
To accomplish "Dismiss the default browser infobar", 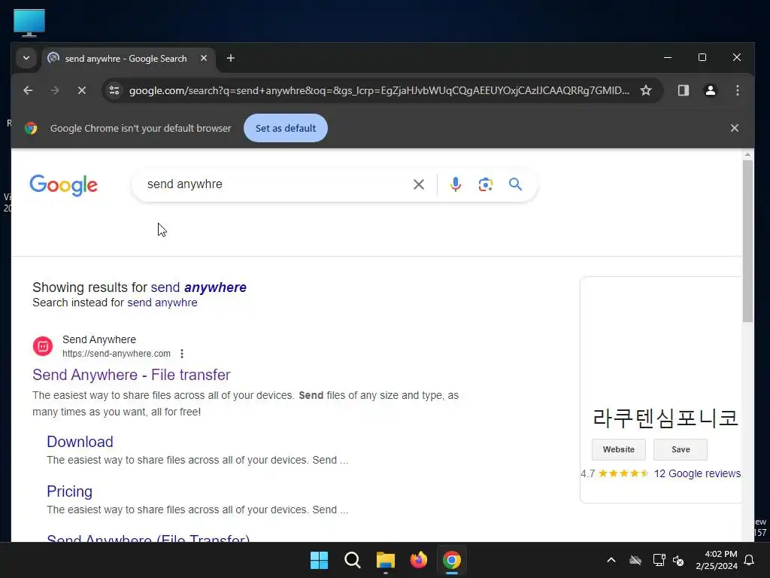I will (x=734, y=128).
